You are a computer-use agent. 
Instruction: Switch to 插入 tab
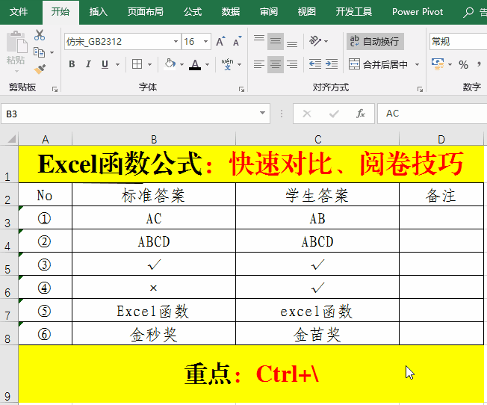[99, 12]
